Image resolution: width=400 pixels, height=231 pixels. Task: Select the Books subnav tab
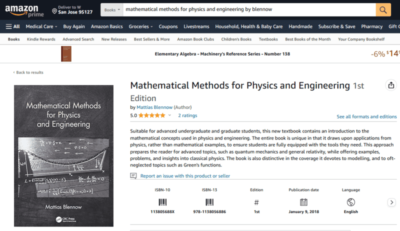point(14,39)
